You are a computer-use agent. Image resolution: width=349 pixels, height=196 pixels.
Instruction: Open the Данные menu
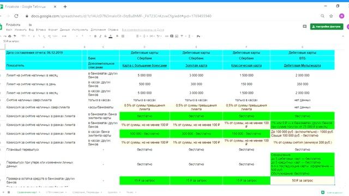[65, 29]
